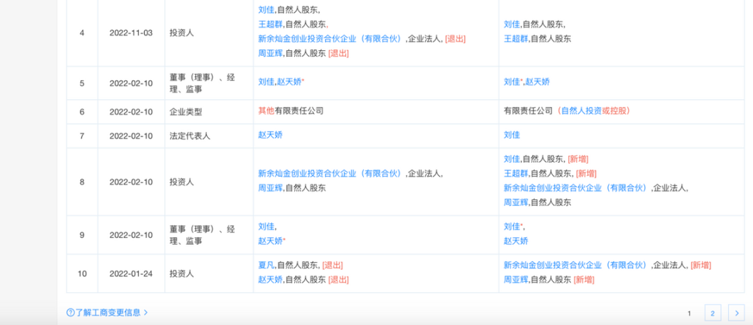Open exited 周亚辉 link in row 4
Viewport: 753px width, 325px height.
[x=271, y=53]
